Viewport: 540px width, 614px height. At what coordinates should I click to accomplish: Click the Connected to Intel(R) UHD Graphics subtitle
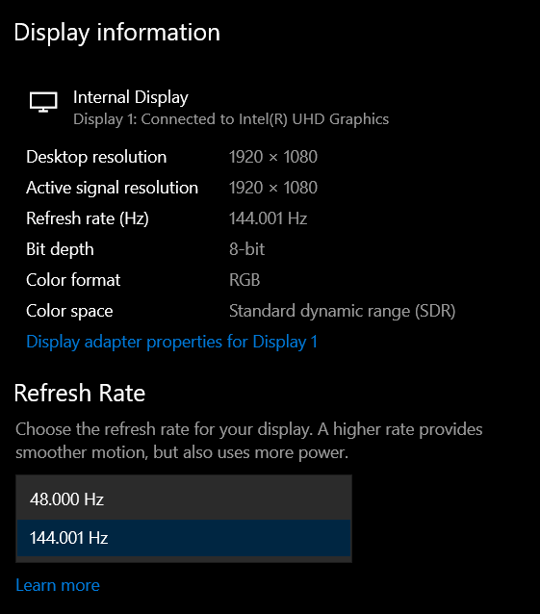click(231, 119)
